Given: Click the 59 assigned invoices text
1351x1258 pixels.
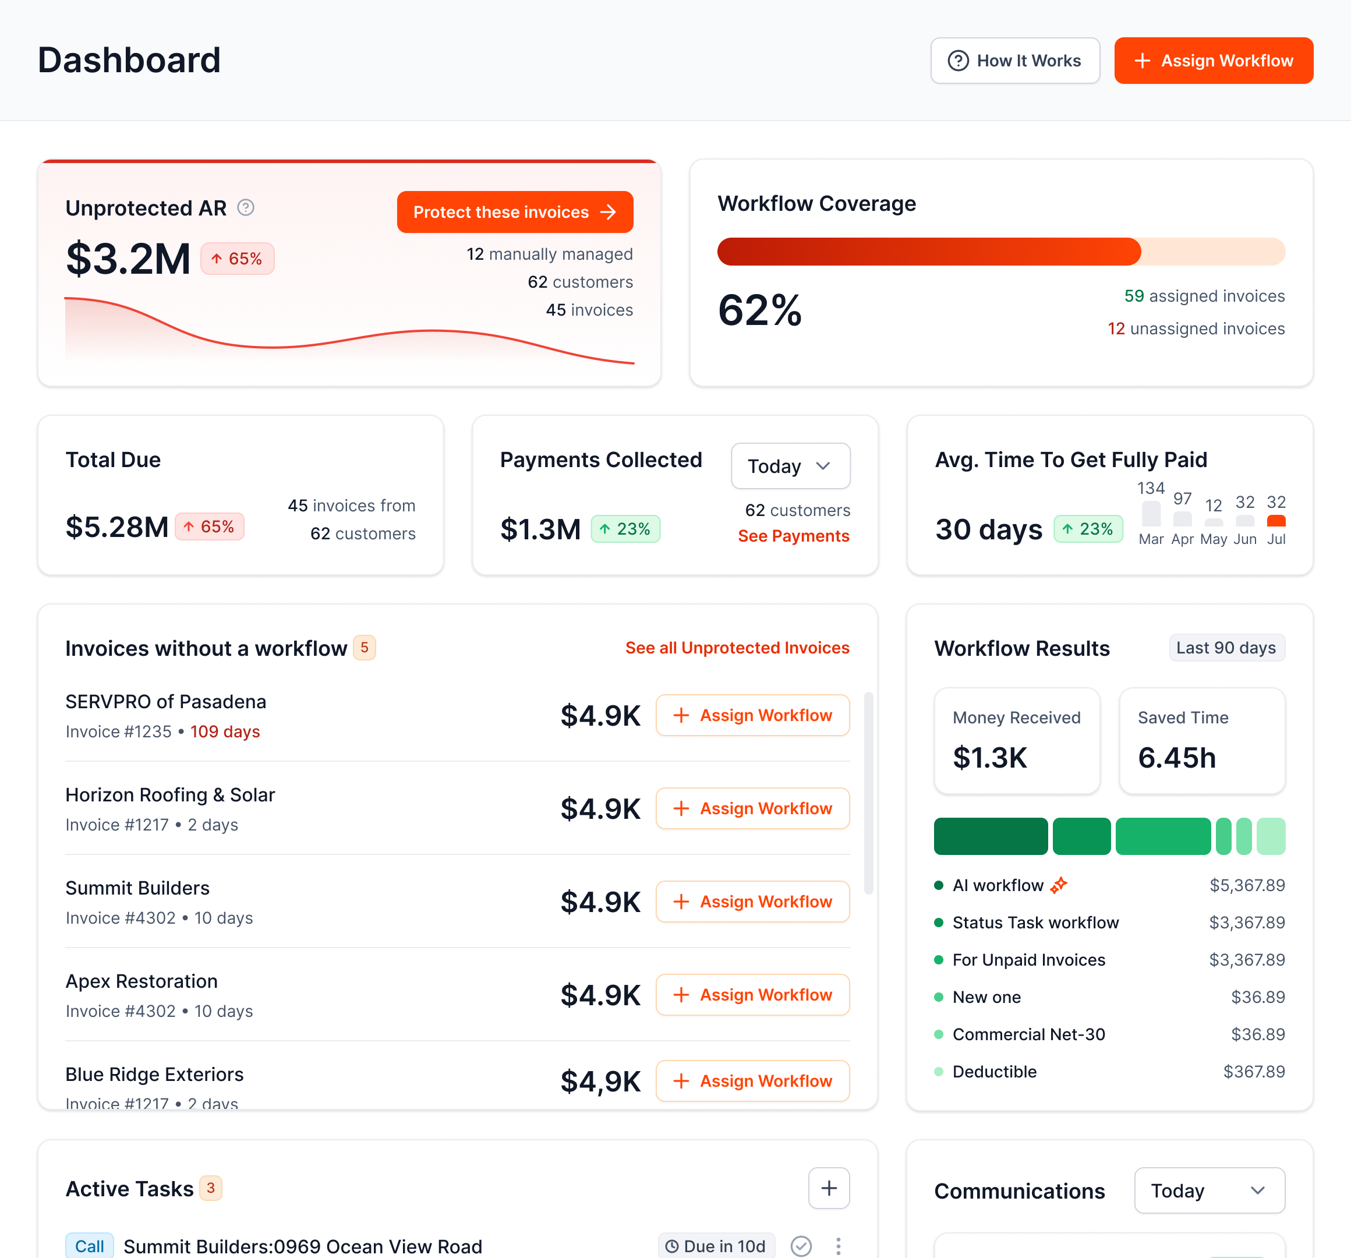Looking at the screenshot, I should point(1204,296).
